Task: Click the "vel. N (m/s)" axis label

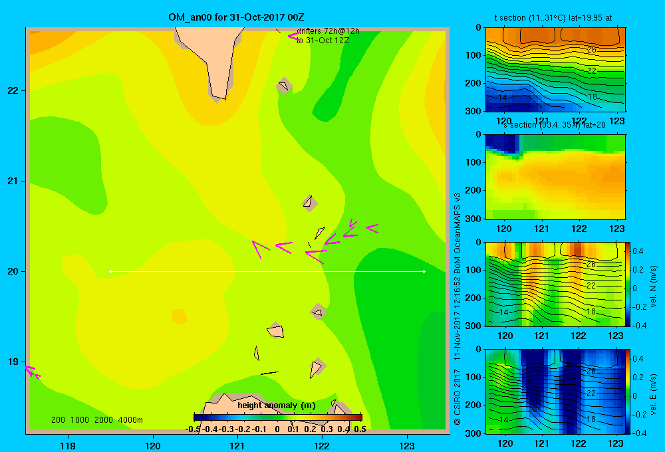Action: pos(653,286)
